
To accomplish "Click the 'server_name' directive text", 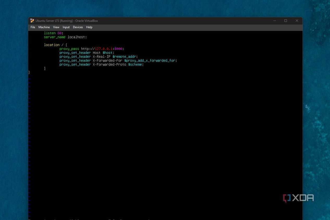I will pyautogui.click(x=54, y=37).
